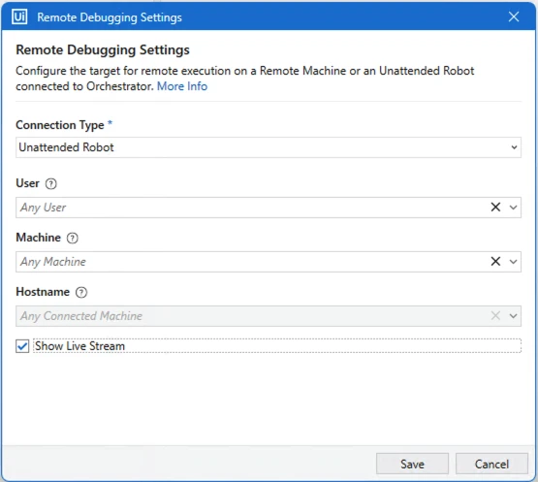Focus the Any Machine input field
This screenshot has width=538, height=482.
tap(252, 262)
